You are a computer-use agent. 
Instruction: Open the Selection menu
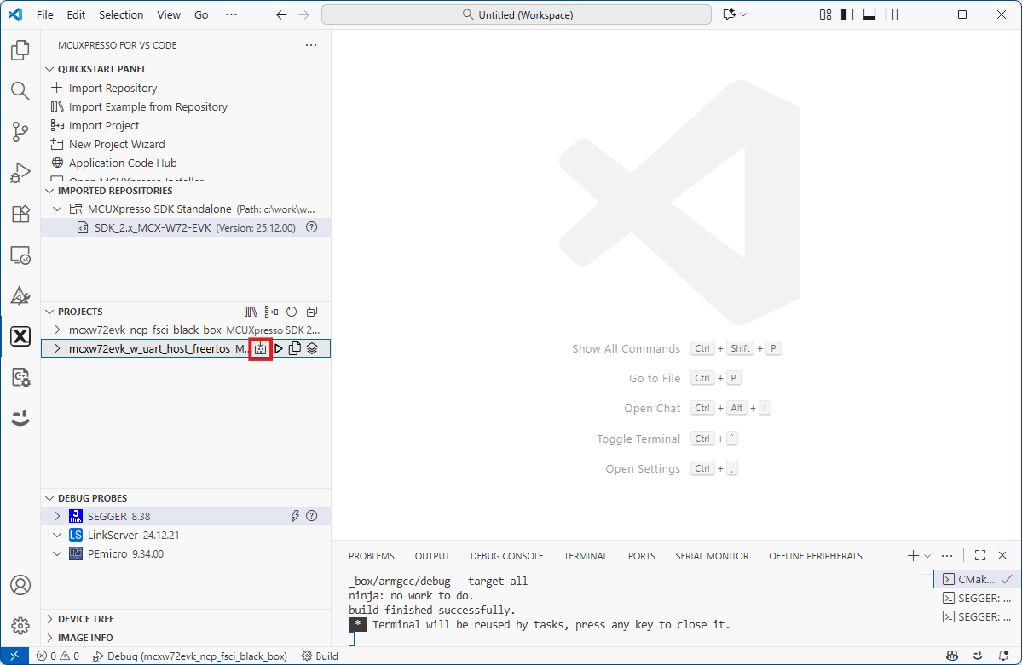[121, 14]
